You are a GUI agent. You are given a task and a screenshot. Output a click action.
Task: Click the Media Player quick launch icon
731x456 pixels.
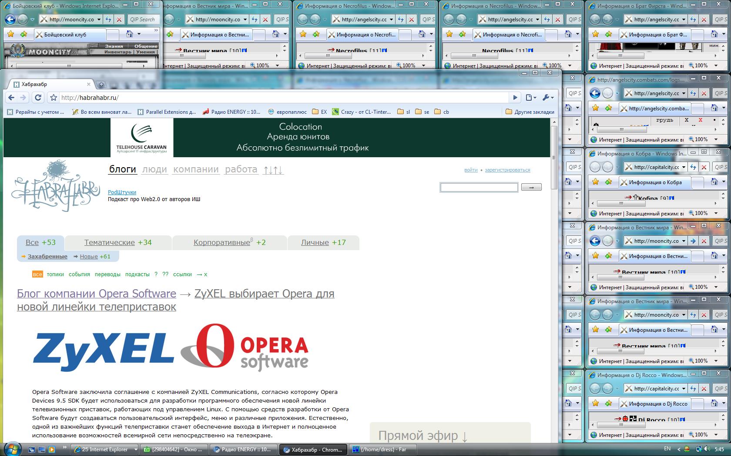coord(52,449)
